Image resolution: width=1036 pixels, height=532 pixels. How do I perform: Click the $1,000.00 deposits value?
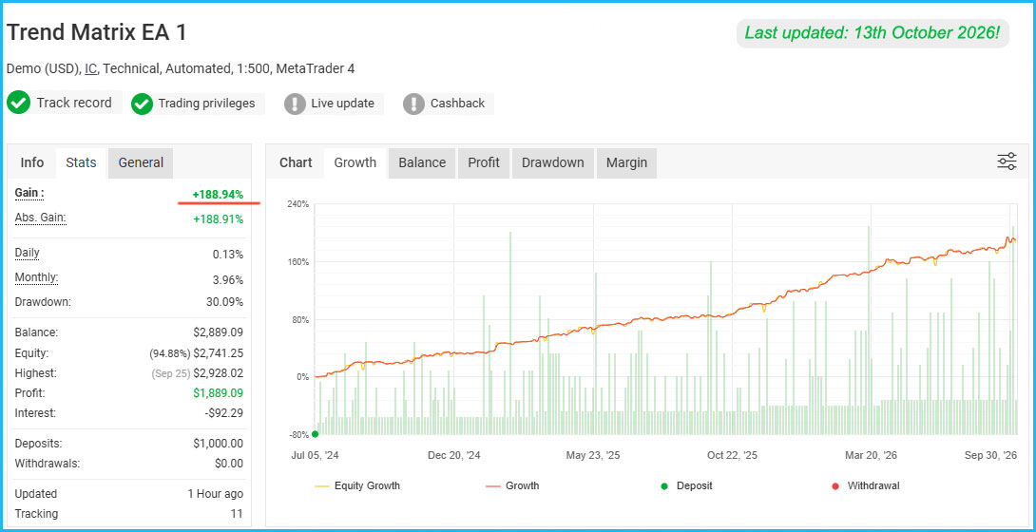[218, 444]
